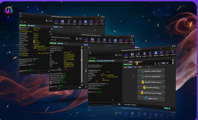Select Flash tab in front-right window
The image size is (198, 120).
125,67
